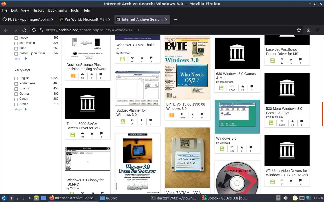This screenshot has height=202, width=324.
Task: Click the software floppy icon under Budget Planner
Action: tap(123, 121)
